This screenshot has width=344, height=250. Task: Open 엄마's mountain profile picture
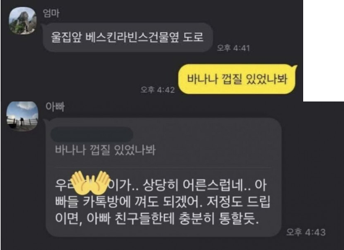[22, 20]
